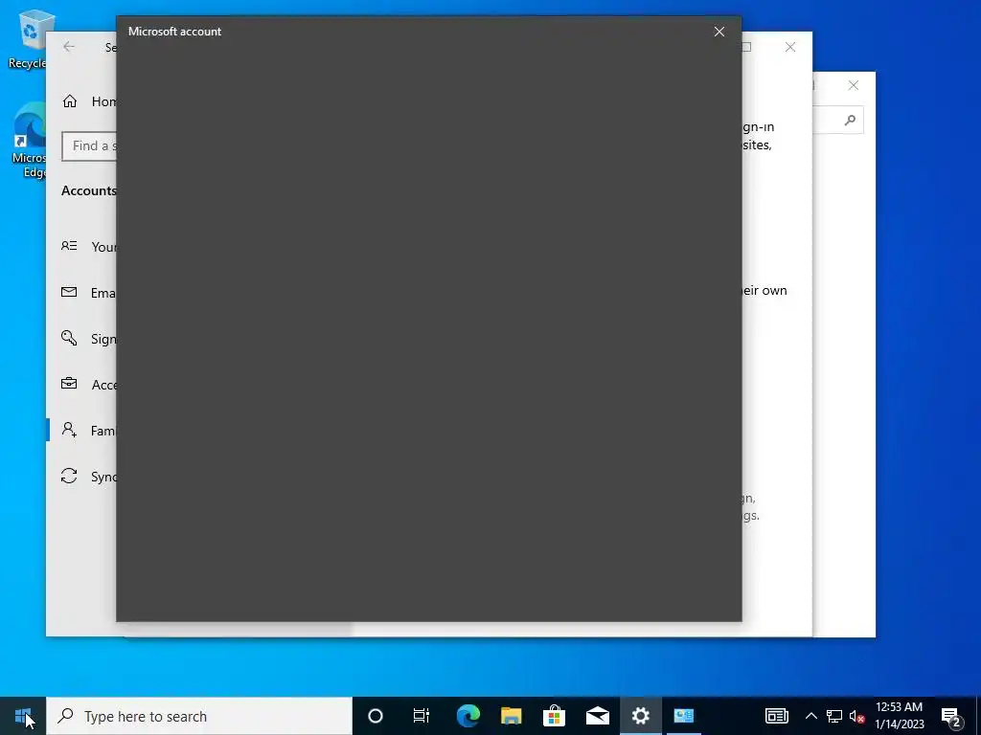Select Microsoft Edge desktop shortcut
Viewport: 981px width, 735px height.
pyautogui.click(x=29, y=142)
